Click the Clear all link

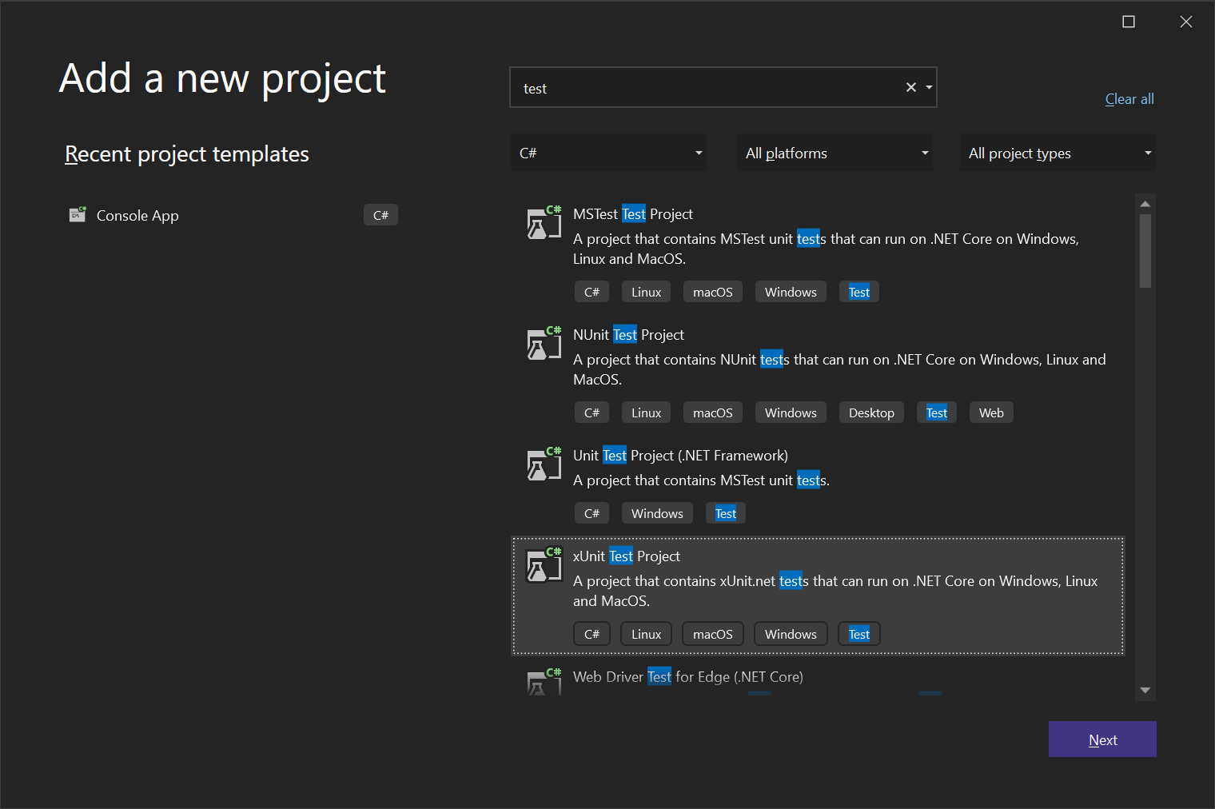click(1129, 99)
